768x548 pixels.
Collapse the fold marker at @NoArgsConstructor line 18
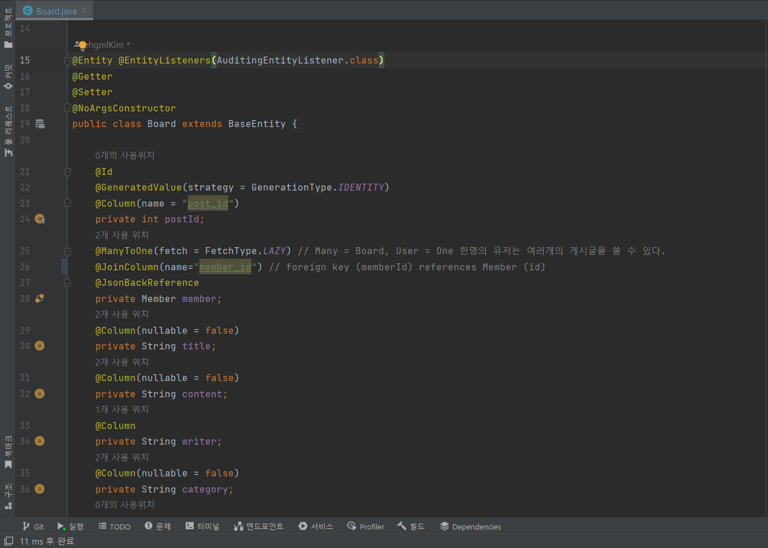(x=67, y=108)
